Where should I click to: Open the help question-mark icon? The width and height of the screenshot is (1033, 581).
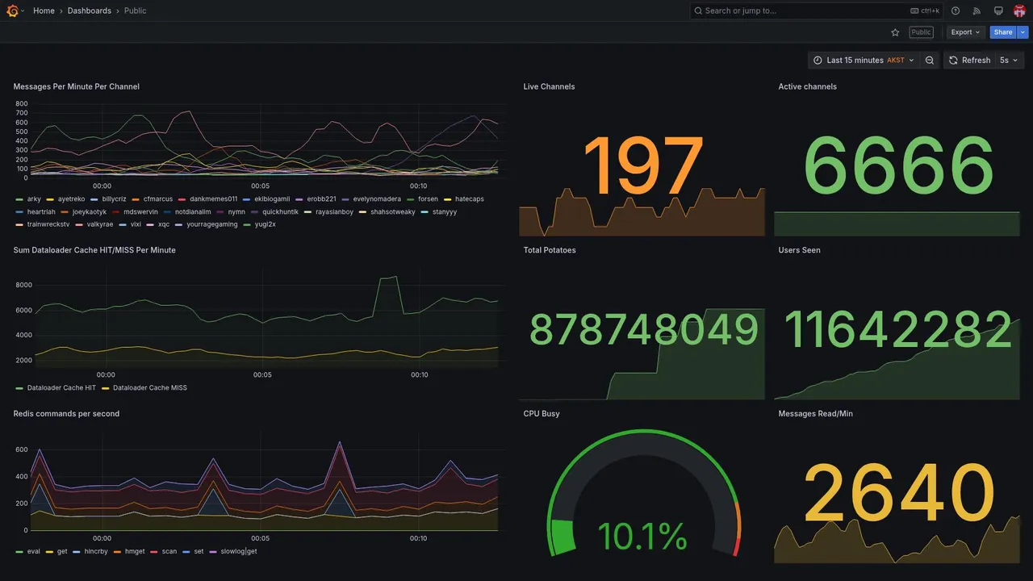pyautogui.click(x=956, y=10)
